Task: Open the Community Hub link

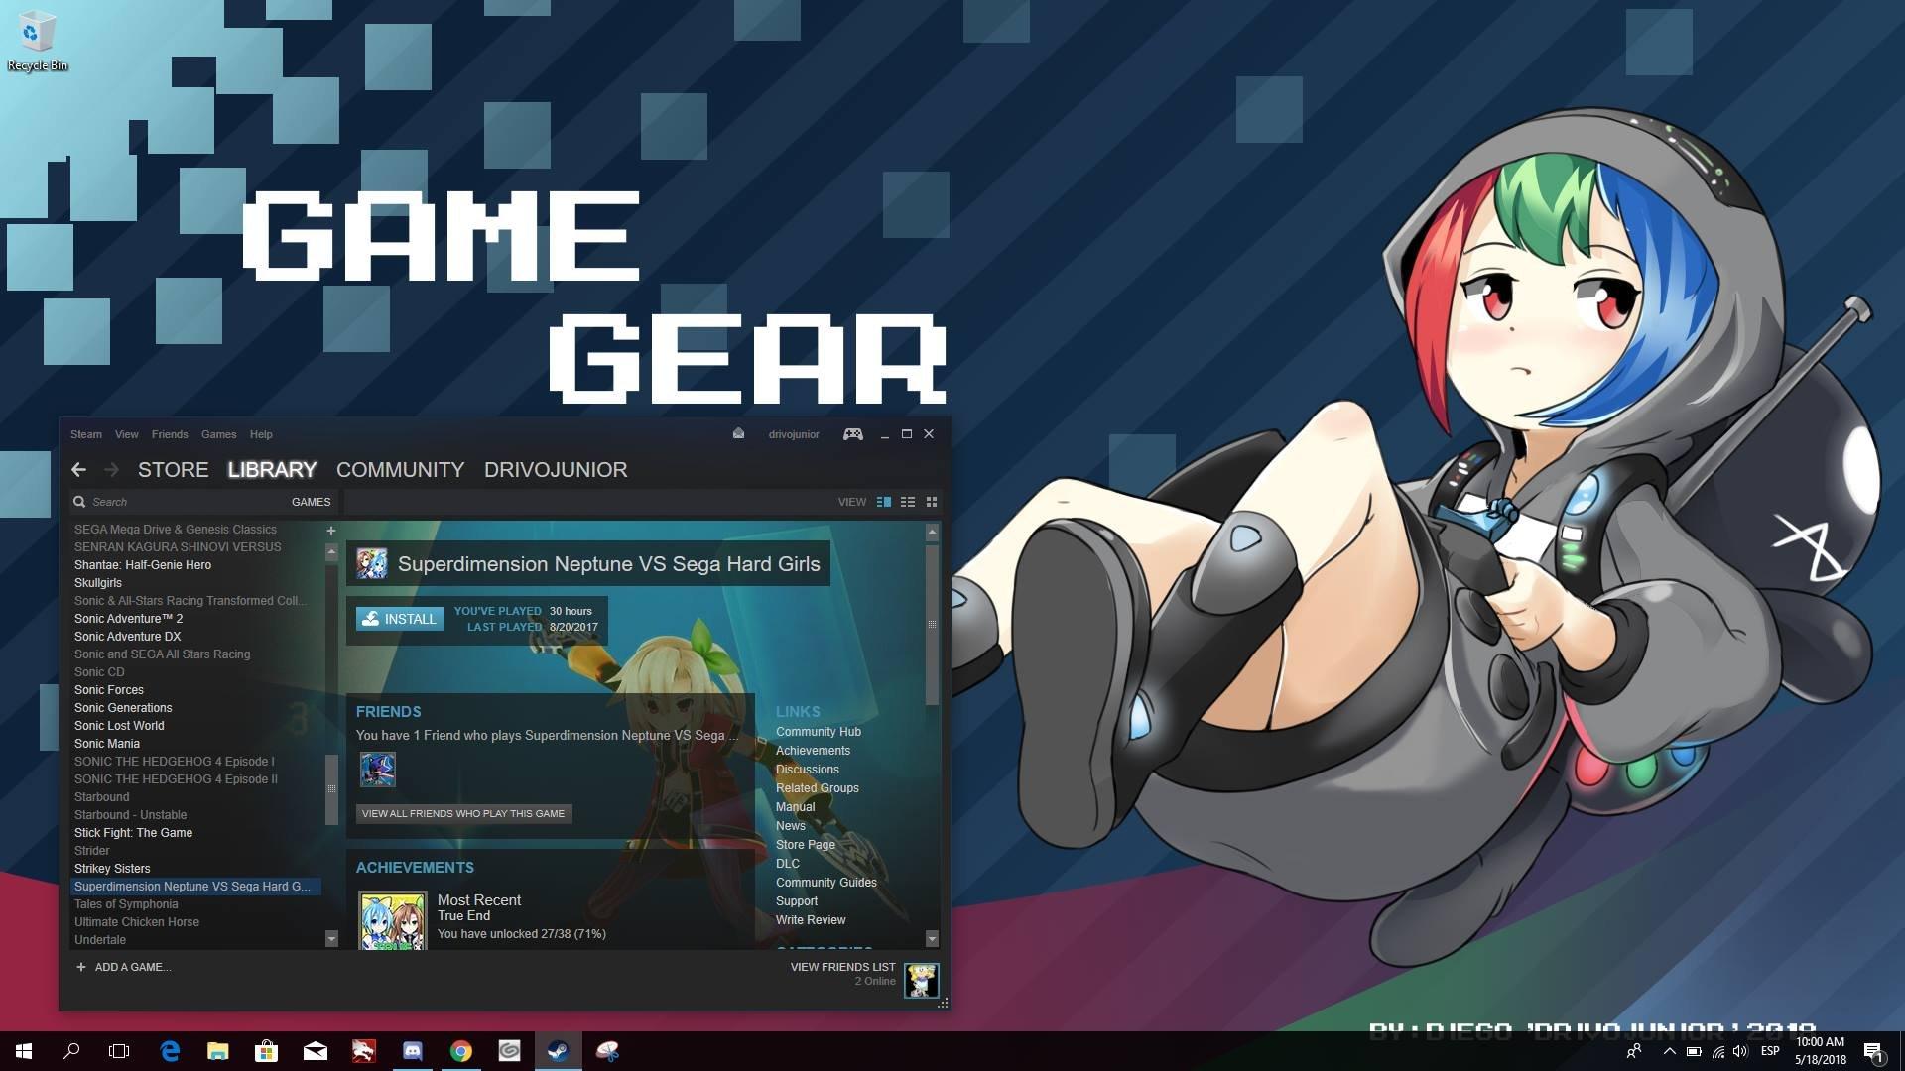Action: point(818,732)
